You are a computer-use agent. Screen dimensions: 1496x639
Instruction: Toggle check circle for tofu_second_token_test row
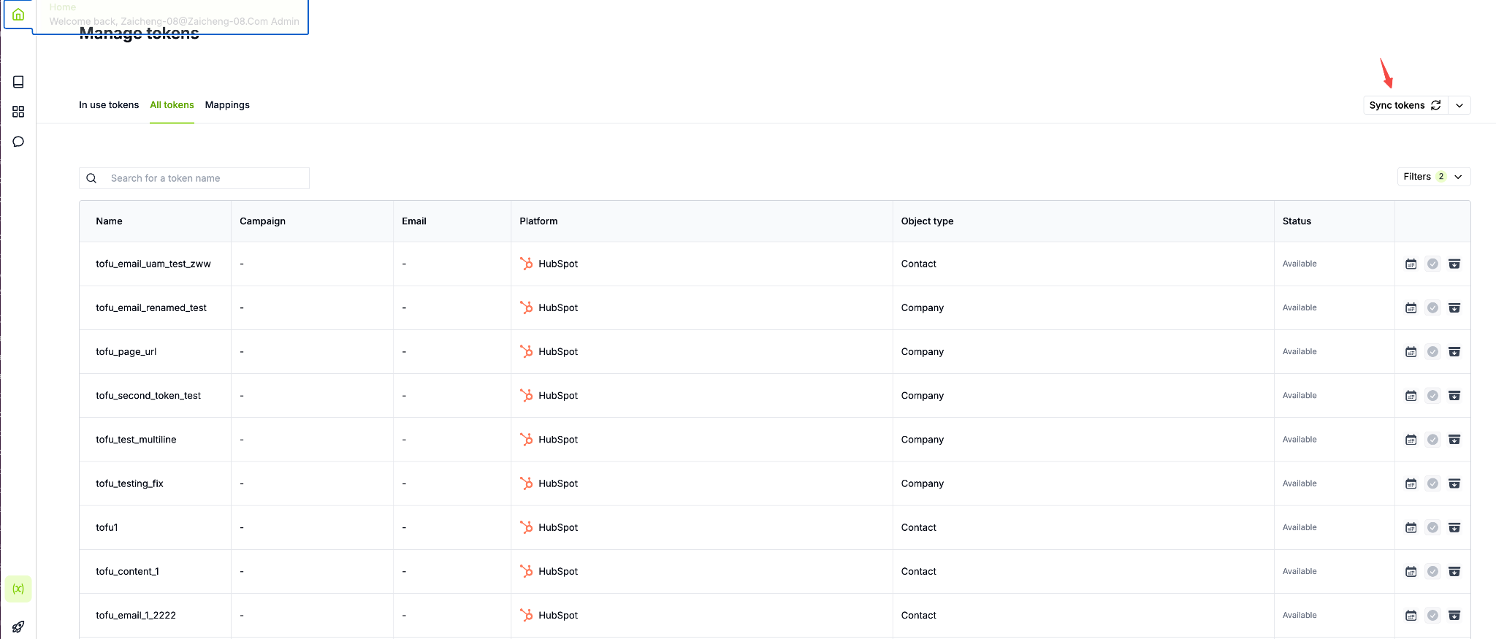(x=1432, y=395)
